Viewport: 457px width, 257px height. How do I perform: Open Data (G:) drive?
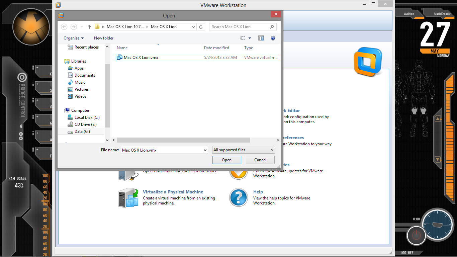[81, 132]
